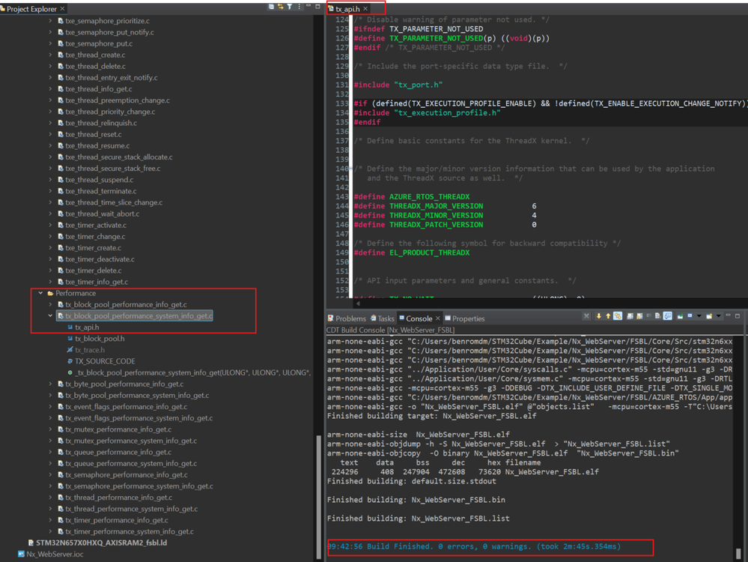The height and width of the screenshot is (562, 748).
Task: Switch to the Tasks tab
Action: point(383,318)
